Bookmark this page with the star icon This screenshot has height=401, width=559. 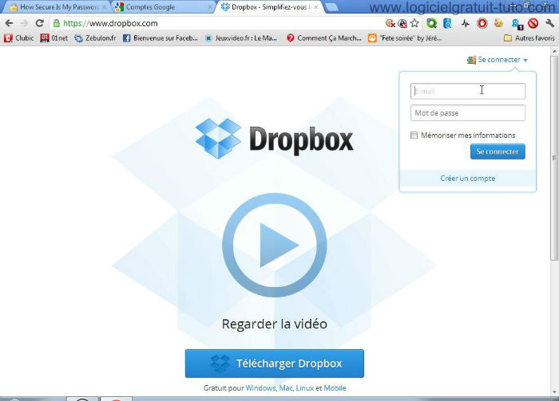414,23
